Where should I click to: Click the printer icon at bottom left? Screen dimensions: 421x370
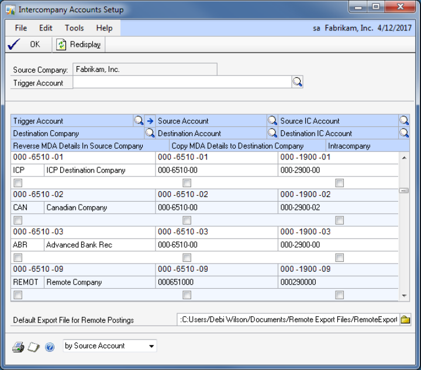18,347
